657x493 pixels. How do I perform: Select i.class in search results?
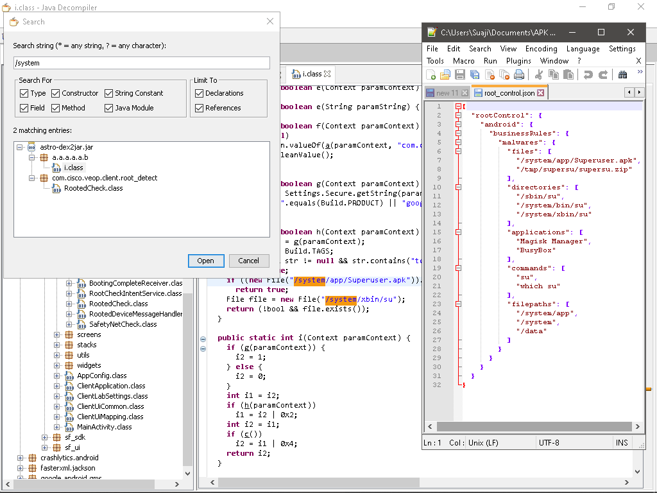[73, 168]
